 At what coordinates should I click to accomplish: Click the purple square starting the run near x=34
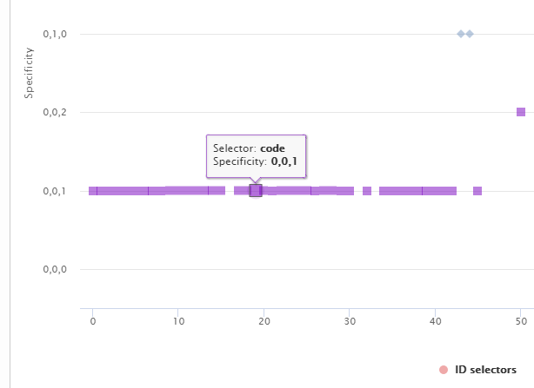pyautogui.click(x=384, y=191)
